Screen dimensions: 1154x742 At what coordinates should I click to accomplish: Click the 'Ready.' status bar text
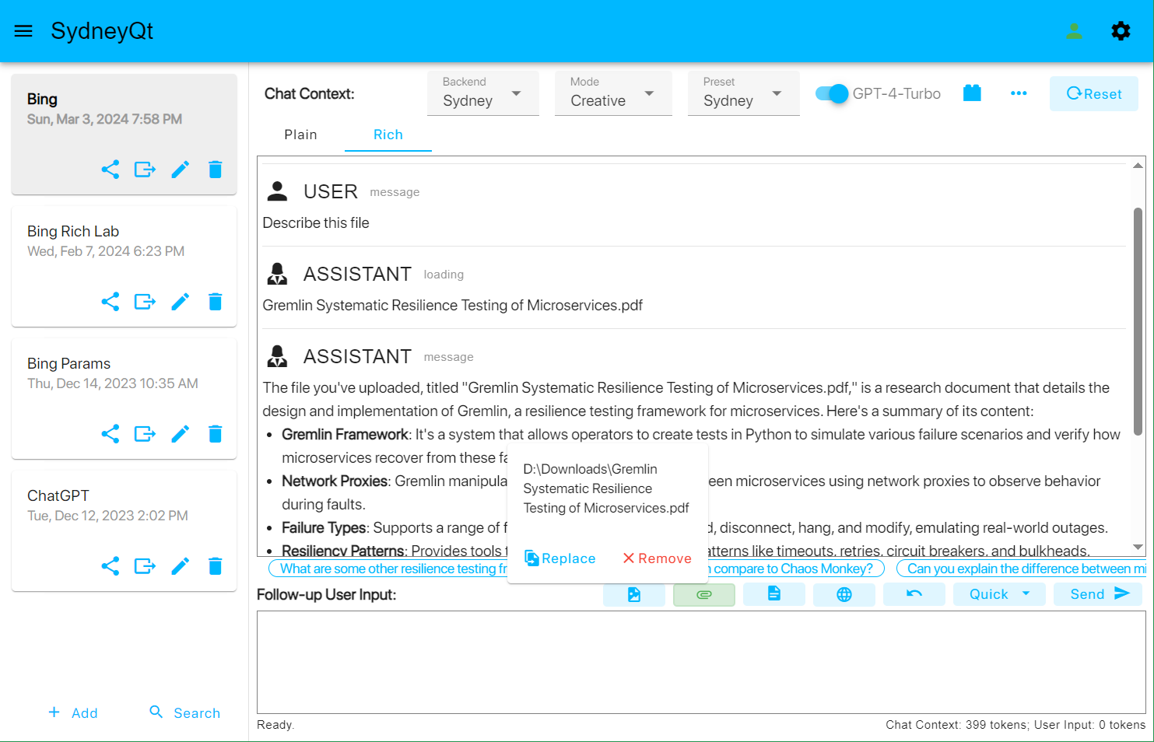click(275, 725)
